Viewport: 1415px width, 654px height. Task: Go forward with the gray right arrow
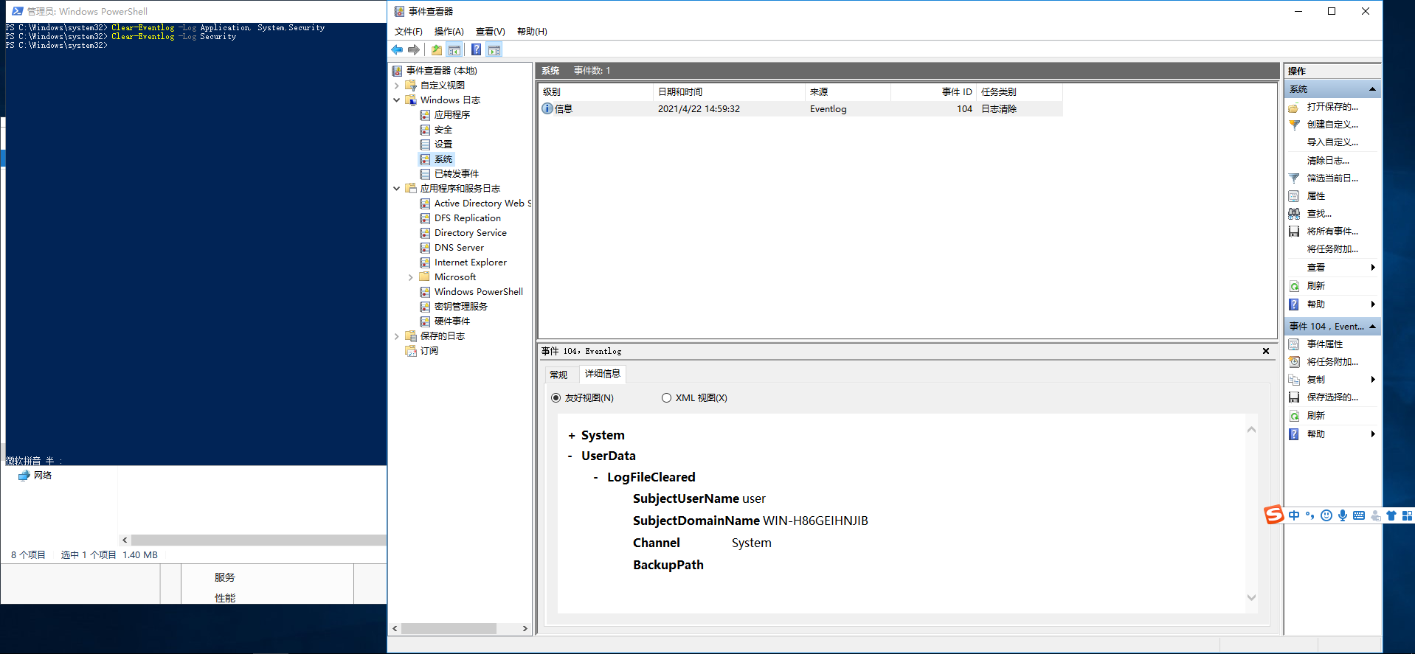pyautogui.click(x=414, y=49)
